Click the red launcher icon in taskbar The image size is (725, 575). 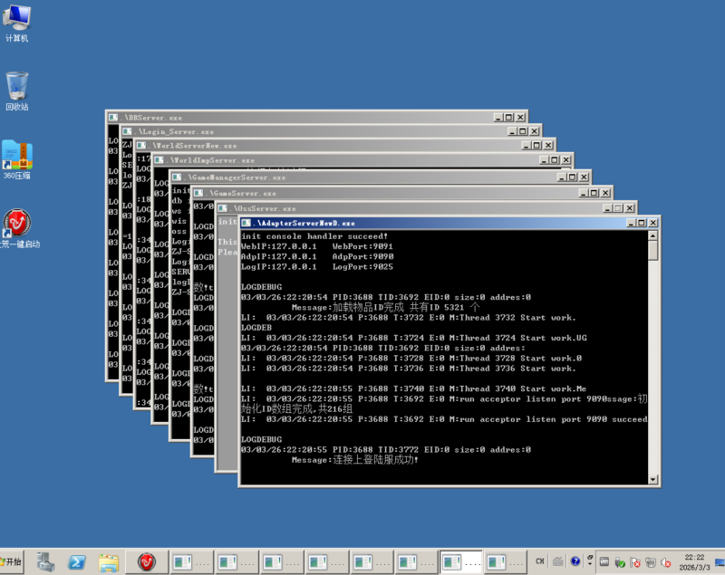pyautogui.click(x=146, y=561)
